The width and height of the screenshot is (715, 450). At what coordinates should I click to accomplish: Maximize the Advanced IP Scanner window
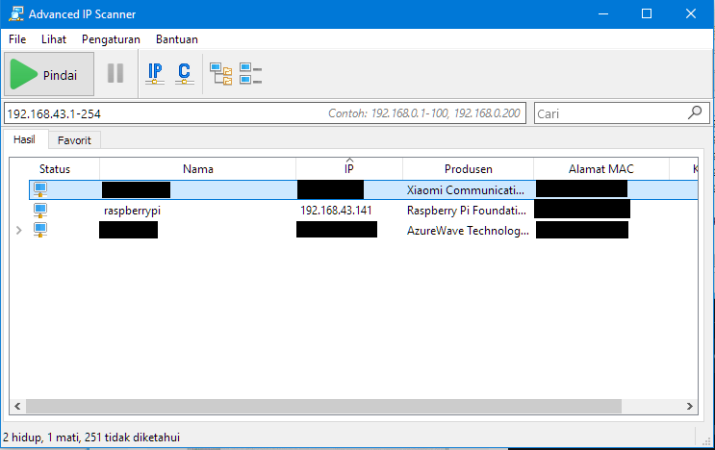pos(647,14)
